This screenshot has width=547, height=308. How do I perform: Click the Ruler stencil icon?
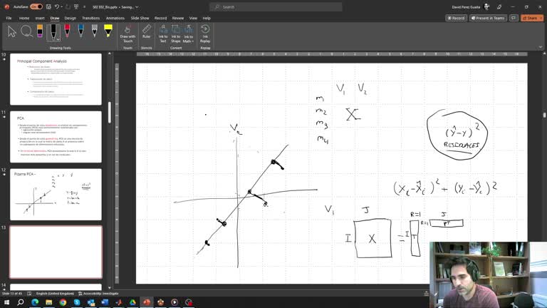pos(147,31)
